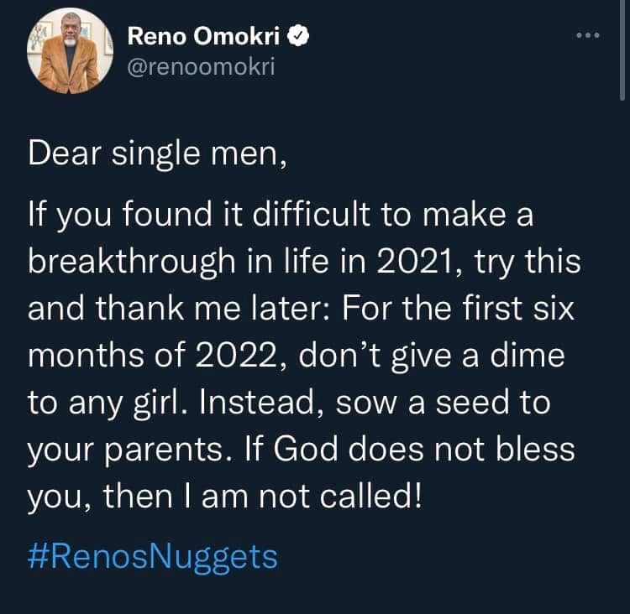Click the word "seed" in the tweet
The image size is (630, 614).
click(x=473, y=403)
